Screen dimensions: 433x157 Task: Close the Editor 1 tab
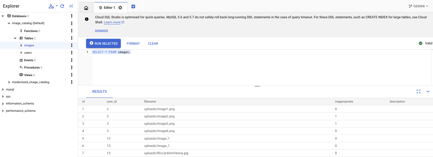tap(120, 8)
